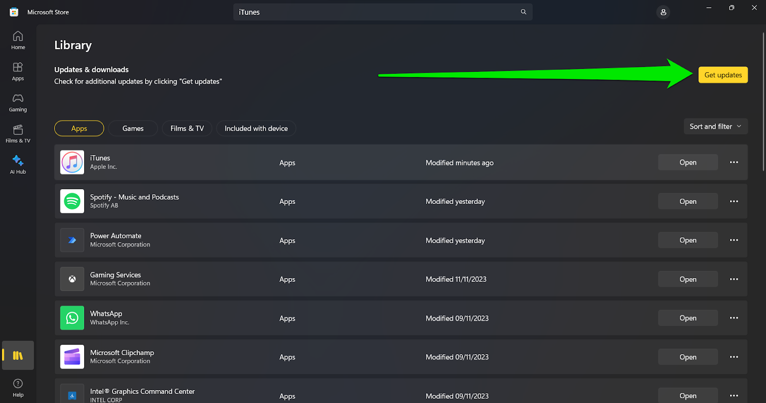Click the Power Automate app name
The height and width of the screenshot is (403, 766).
tap(116, 235)
